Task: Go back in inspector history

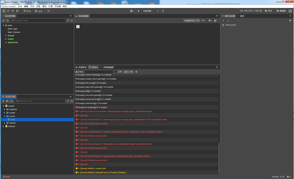Action: 223,20
